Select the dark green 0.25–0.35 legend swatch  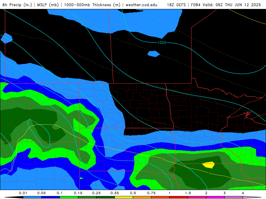coord(105,197)
